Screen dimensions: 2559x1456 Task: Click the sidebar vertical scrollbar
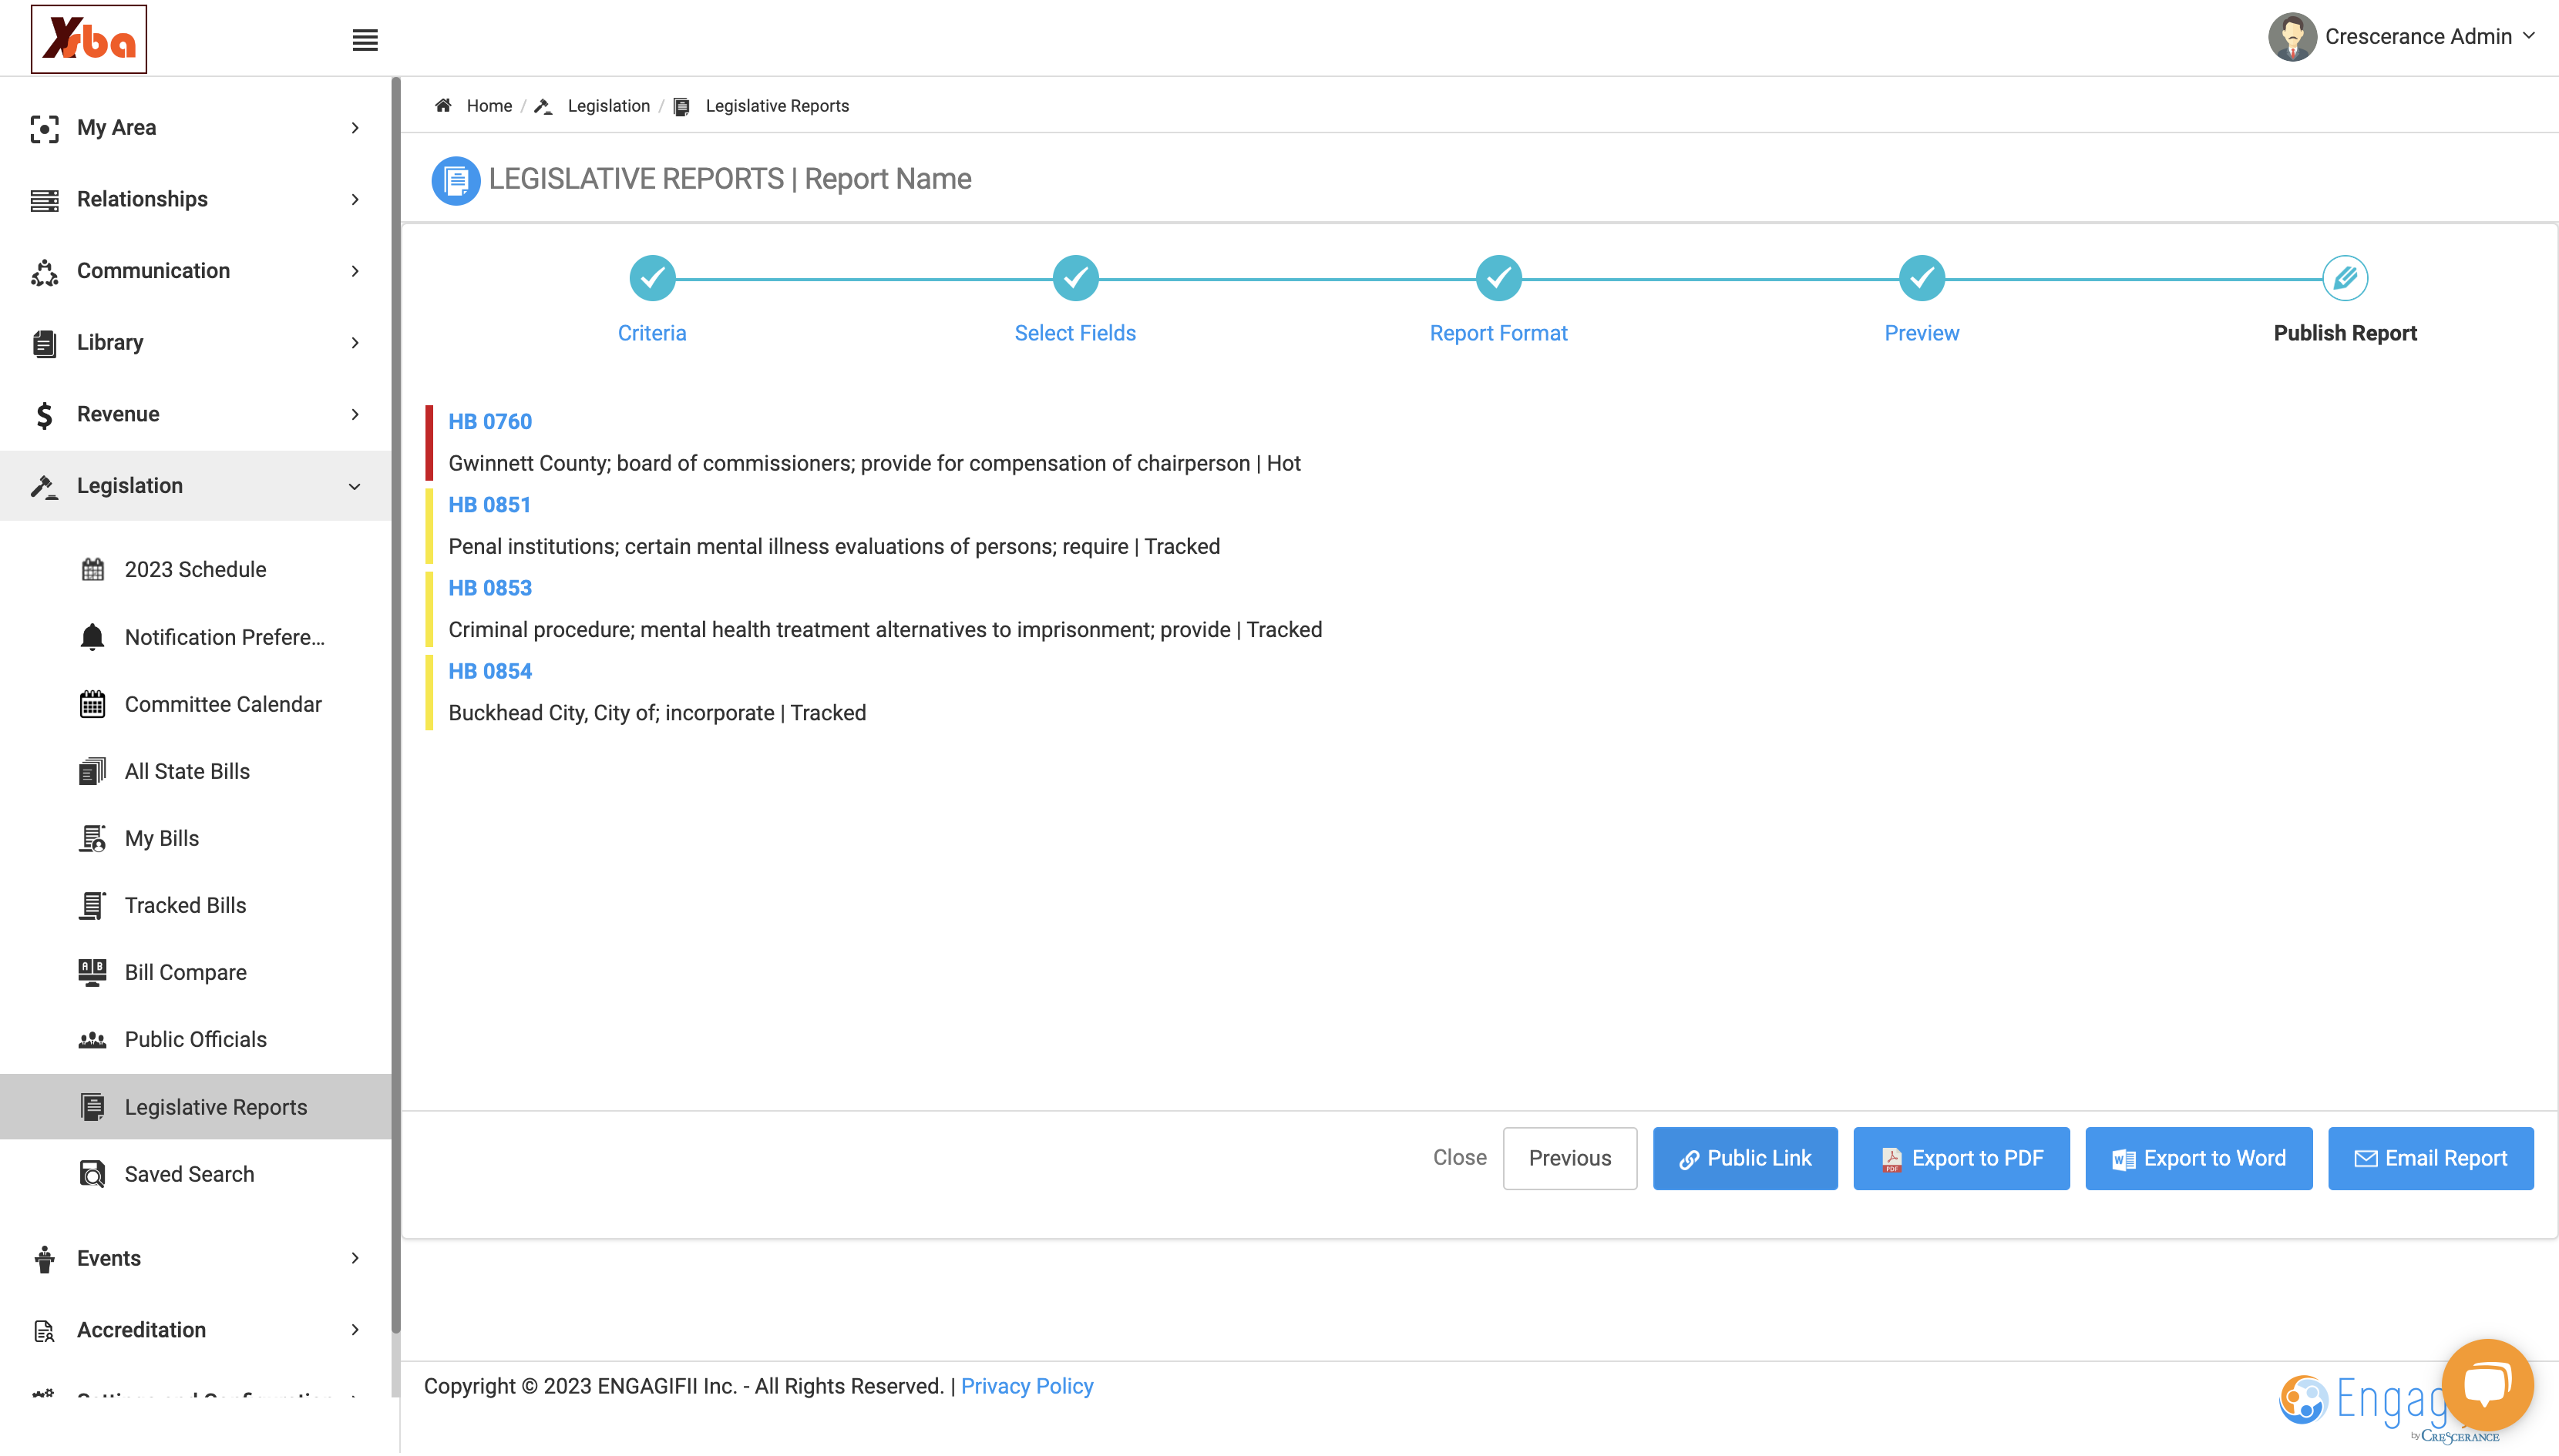click(x=396, y=705)
